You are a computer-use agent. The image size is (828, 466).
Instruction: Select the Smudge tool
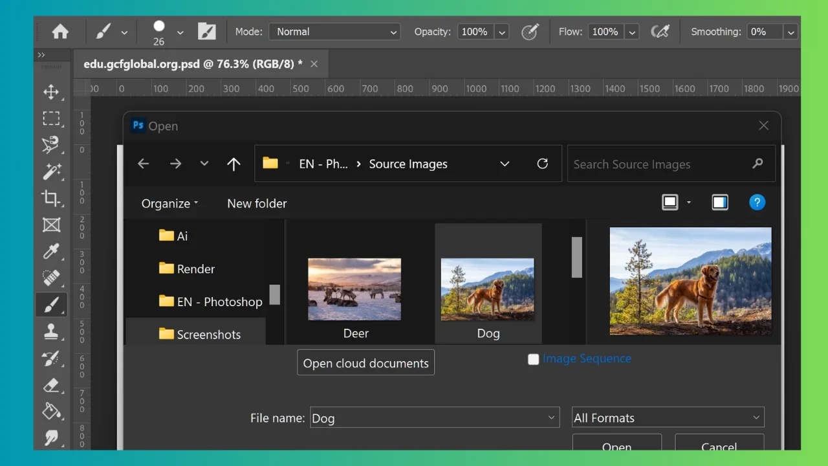click(51, 438)
